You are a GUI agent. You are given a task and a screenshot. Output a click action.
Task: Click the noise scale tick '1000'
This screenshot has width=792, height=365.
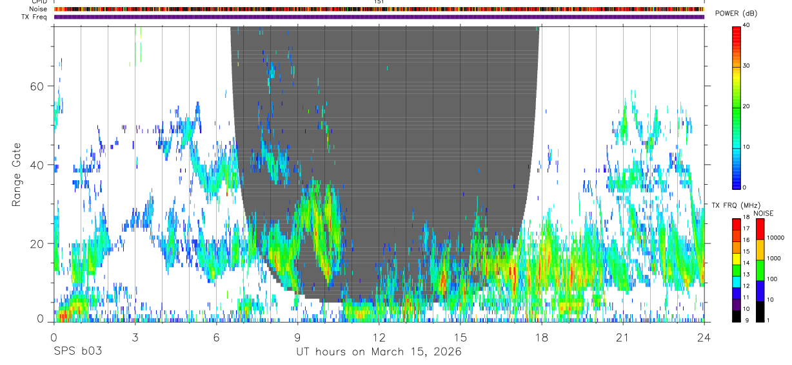(773, 259)
